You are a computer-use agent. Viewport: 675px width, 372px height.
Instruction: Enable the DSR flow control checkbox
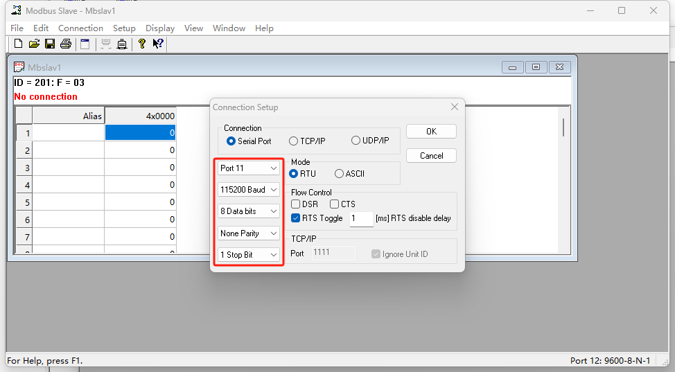click(x=296, y=204)
